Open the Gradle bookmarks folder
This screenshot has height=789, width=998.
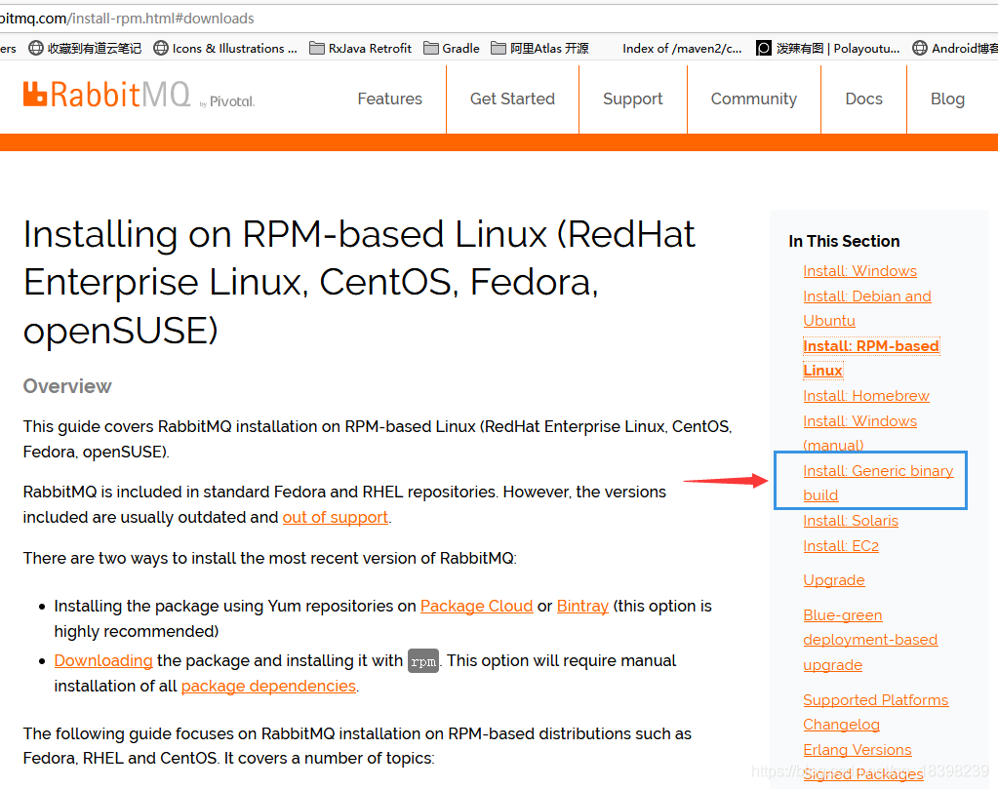[x=430, y=47]
